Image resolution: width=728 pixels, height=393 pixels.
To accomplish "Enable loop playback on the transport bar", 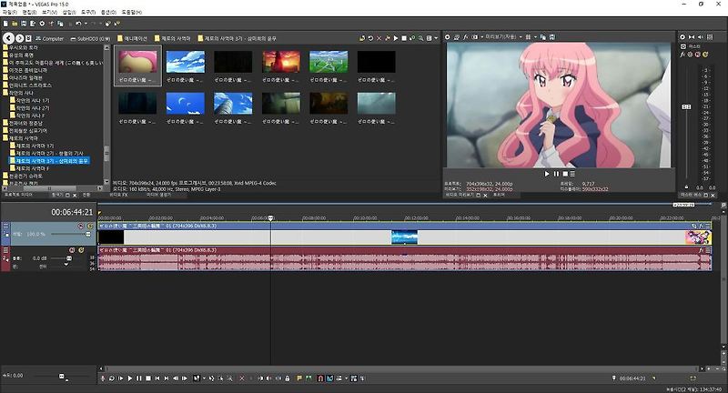I will click(x=111, y=378).
